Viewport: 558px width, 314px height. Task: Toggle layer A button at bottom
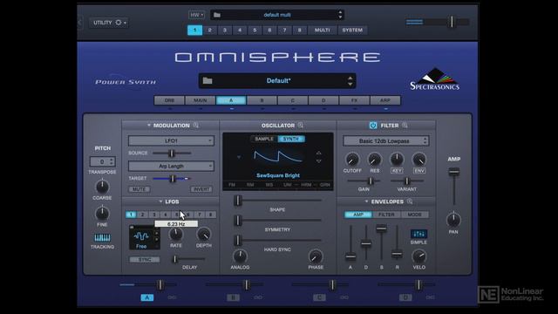(147, 297)
